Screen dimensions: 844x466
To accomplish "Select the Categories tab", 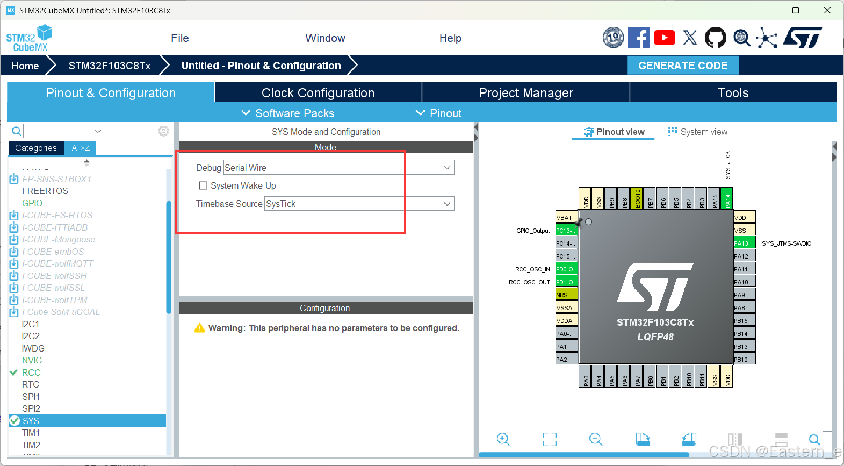I will coord(36,148).
